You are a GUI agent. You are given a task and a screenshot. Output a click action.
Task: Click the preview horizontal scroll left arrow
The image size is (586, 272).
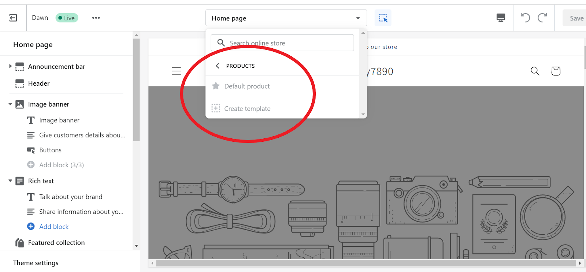point(152,263)
